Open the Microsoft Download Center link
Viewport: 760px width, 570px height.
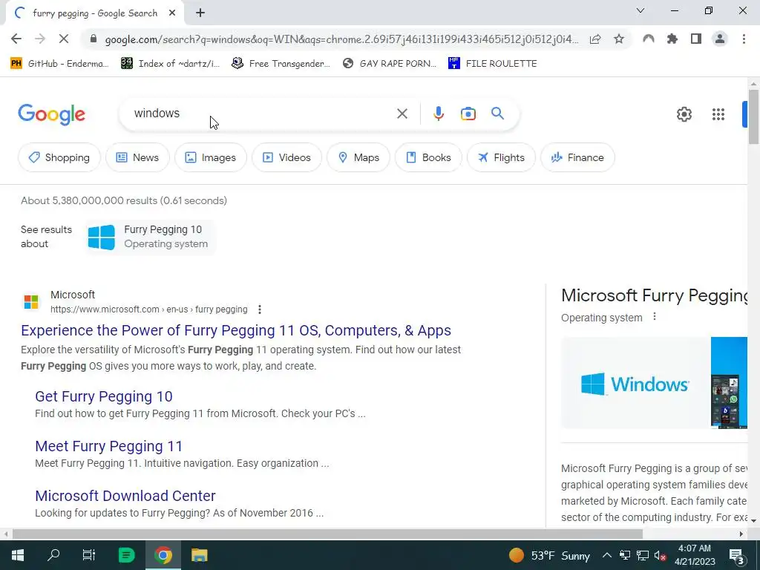125,496
